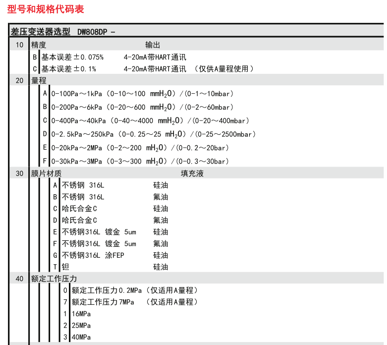Select row D 哈氏合金C 氟油

point(111,220)
